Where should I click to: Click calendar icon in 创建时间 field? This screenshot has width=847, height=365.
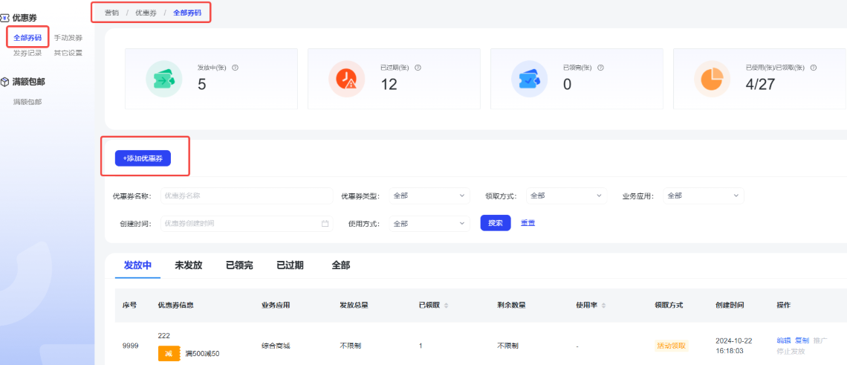click(325, 223)
